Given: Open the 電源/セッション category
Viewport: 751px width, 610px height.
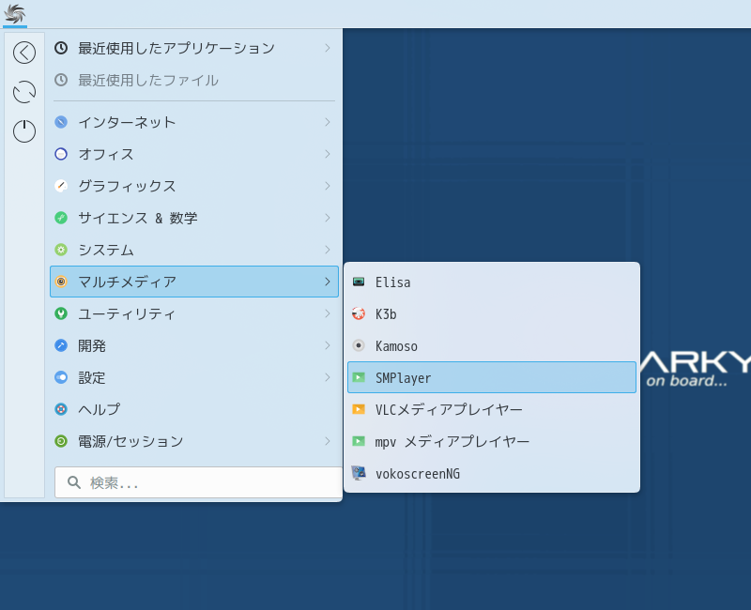Looking at the screenshot, I should pos(194,441).
